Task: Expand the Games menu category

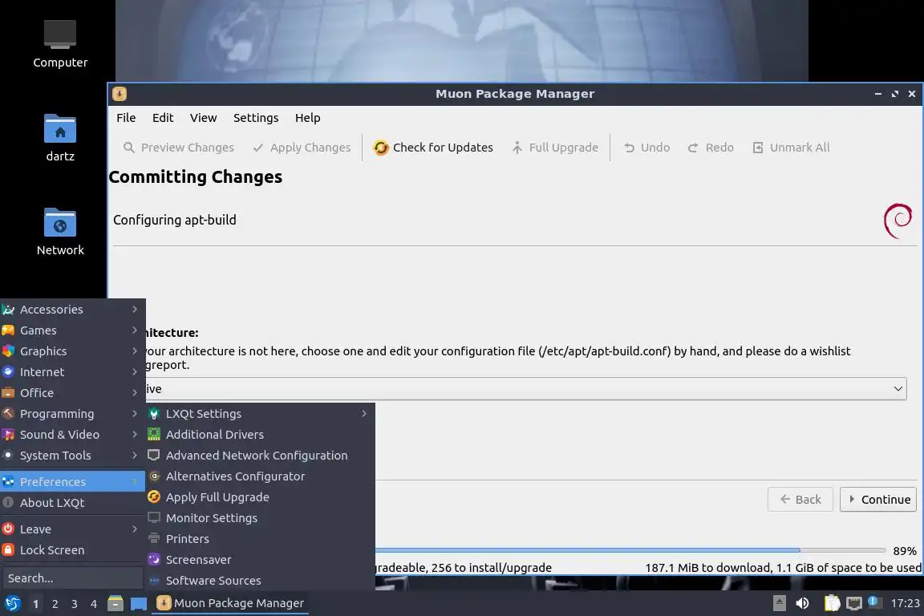Action: pyautogui.click(x=72, y=330)
